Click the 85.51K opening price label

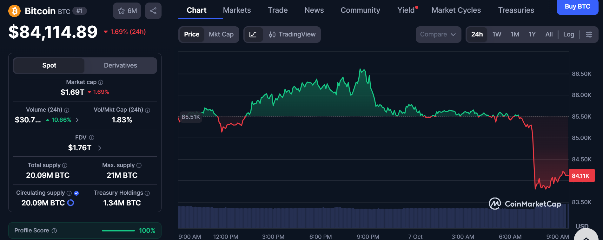(191, 117)
